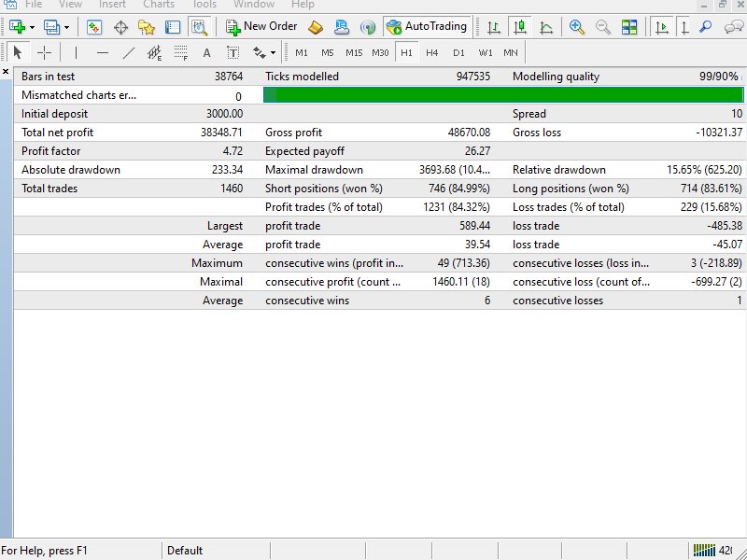Select the Text Label 'T' tool
747x560 pixels.
coord(233,52)
